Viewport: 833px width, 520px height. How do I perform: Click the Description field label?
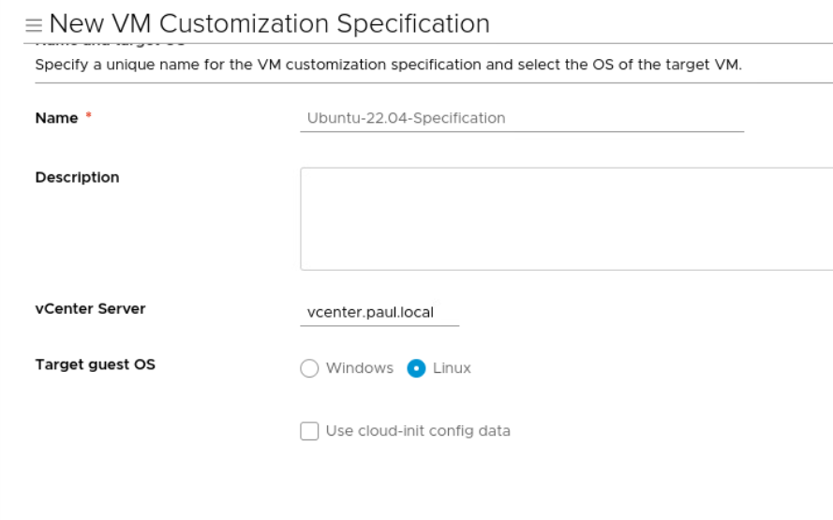click(x=77, y=177)
